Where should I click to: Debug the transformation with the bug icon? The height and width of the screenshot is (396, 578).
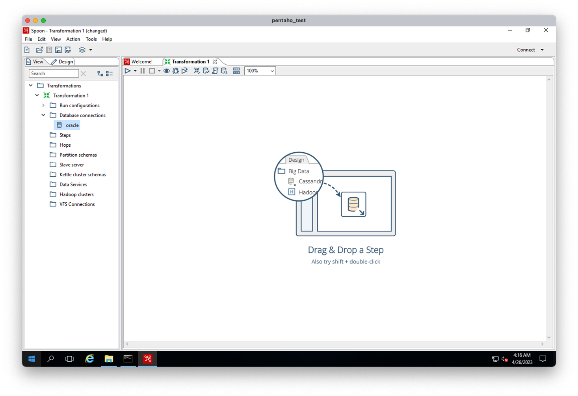click(x=176, y=71)
